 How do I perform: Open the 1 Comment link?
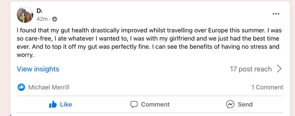point(267,87)
